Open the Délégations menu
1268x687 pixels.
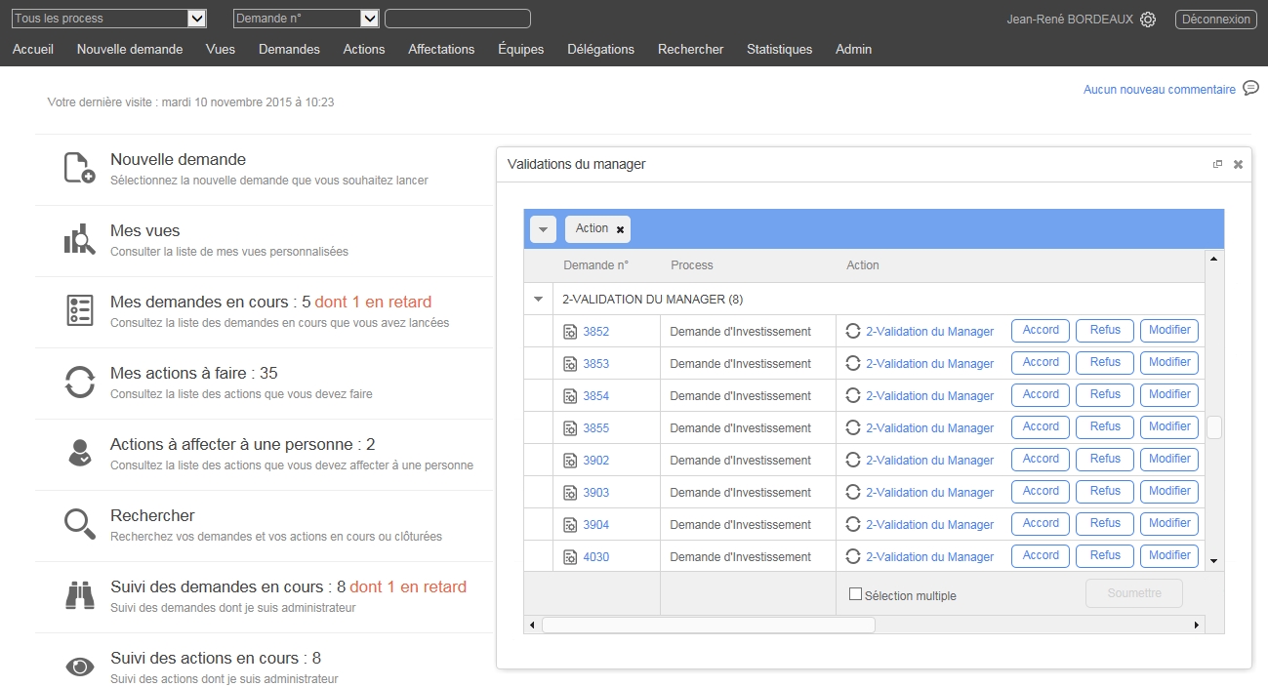[x=600, y=49]
